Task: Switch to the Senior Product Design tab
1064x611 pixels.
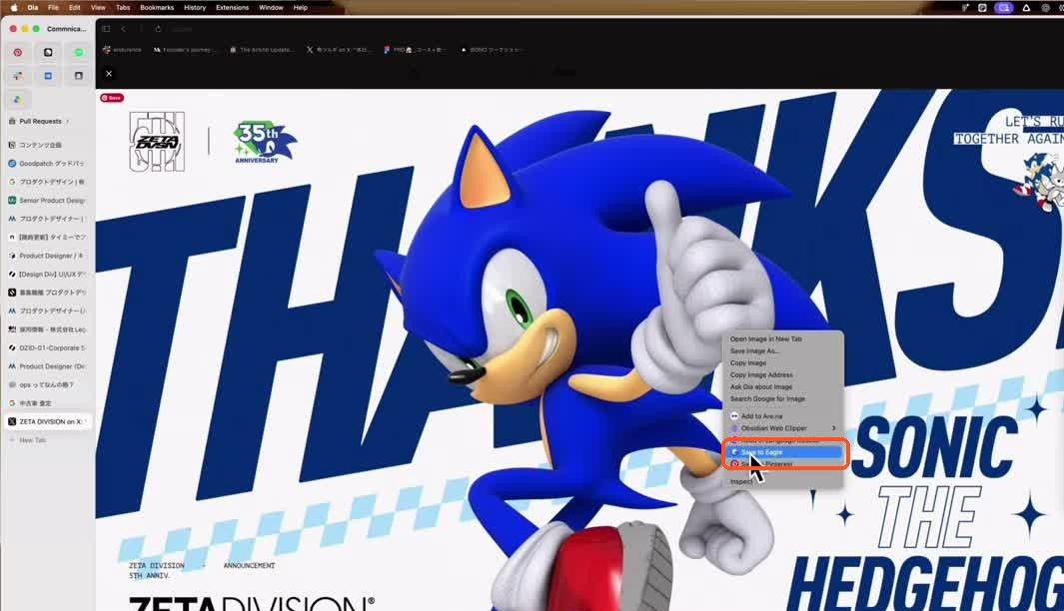Action: pos(48,200)
